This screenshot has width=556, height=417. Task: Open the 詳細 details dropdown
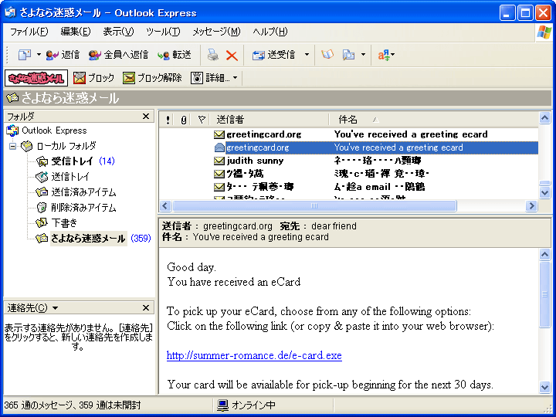point(214,78)
